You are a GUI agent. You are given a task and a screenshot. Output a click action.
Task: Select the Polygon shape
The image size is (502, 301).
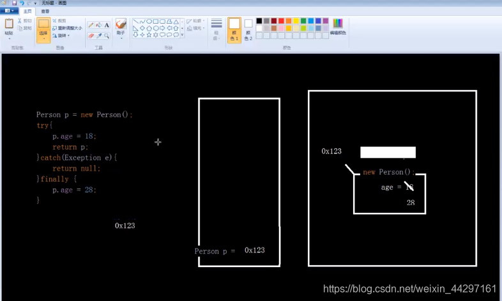[x=169, y=22]
